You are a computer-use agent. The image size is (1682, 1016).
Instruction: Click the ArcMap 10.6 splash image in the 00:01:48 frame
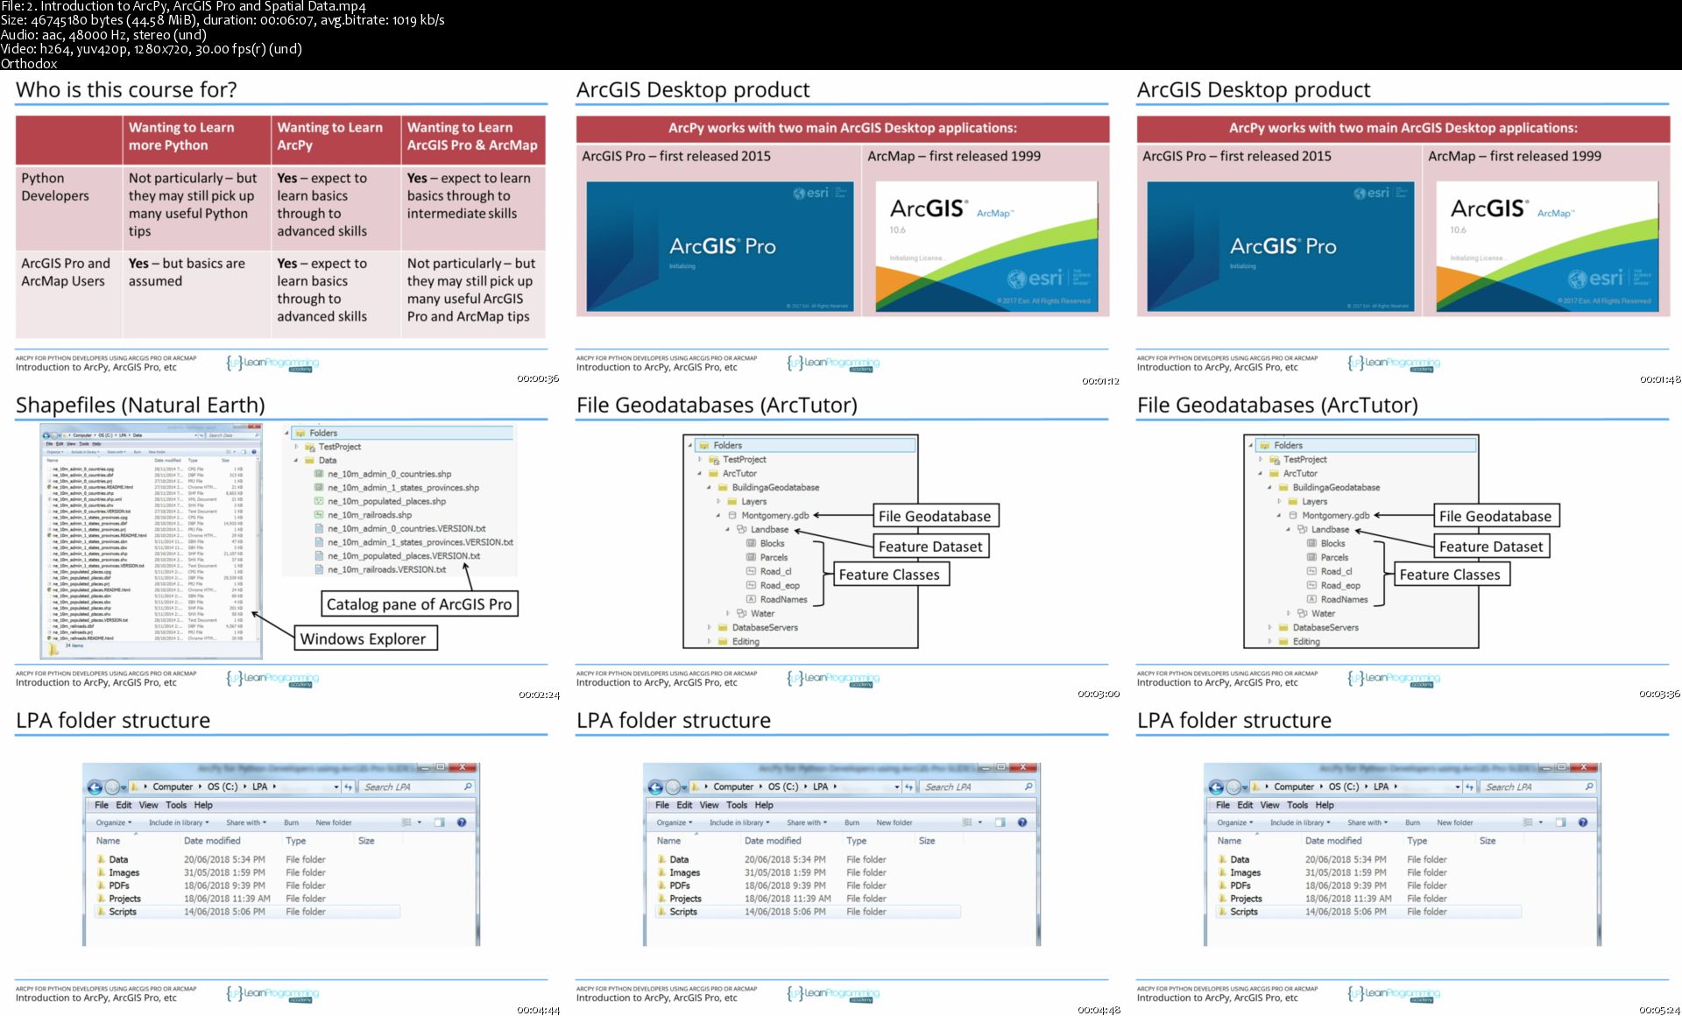1547,246
